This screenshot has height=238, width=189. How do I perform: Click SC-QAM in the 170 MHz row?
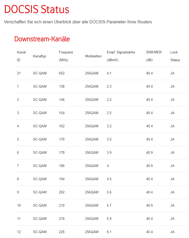tap(40, 139)
